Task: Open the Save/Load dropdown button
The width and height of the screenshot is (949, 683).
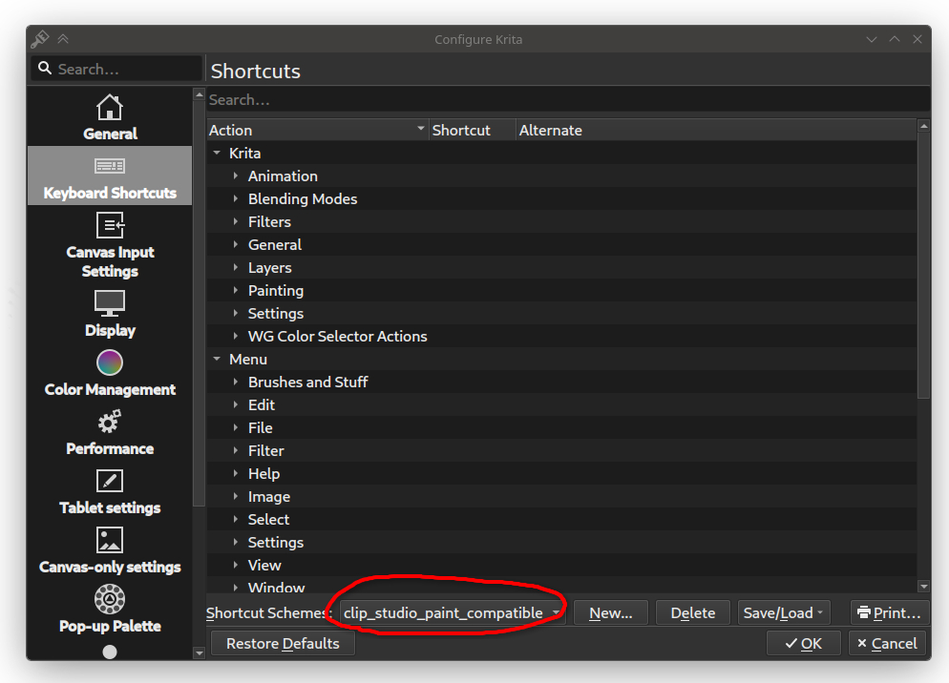Action: coord(784,612)
